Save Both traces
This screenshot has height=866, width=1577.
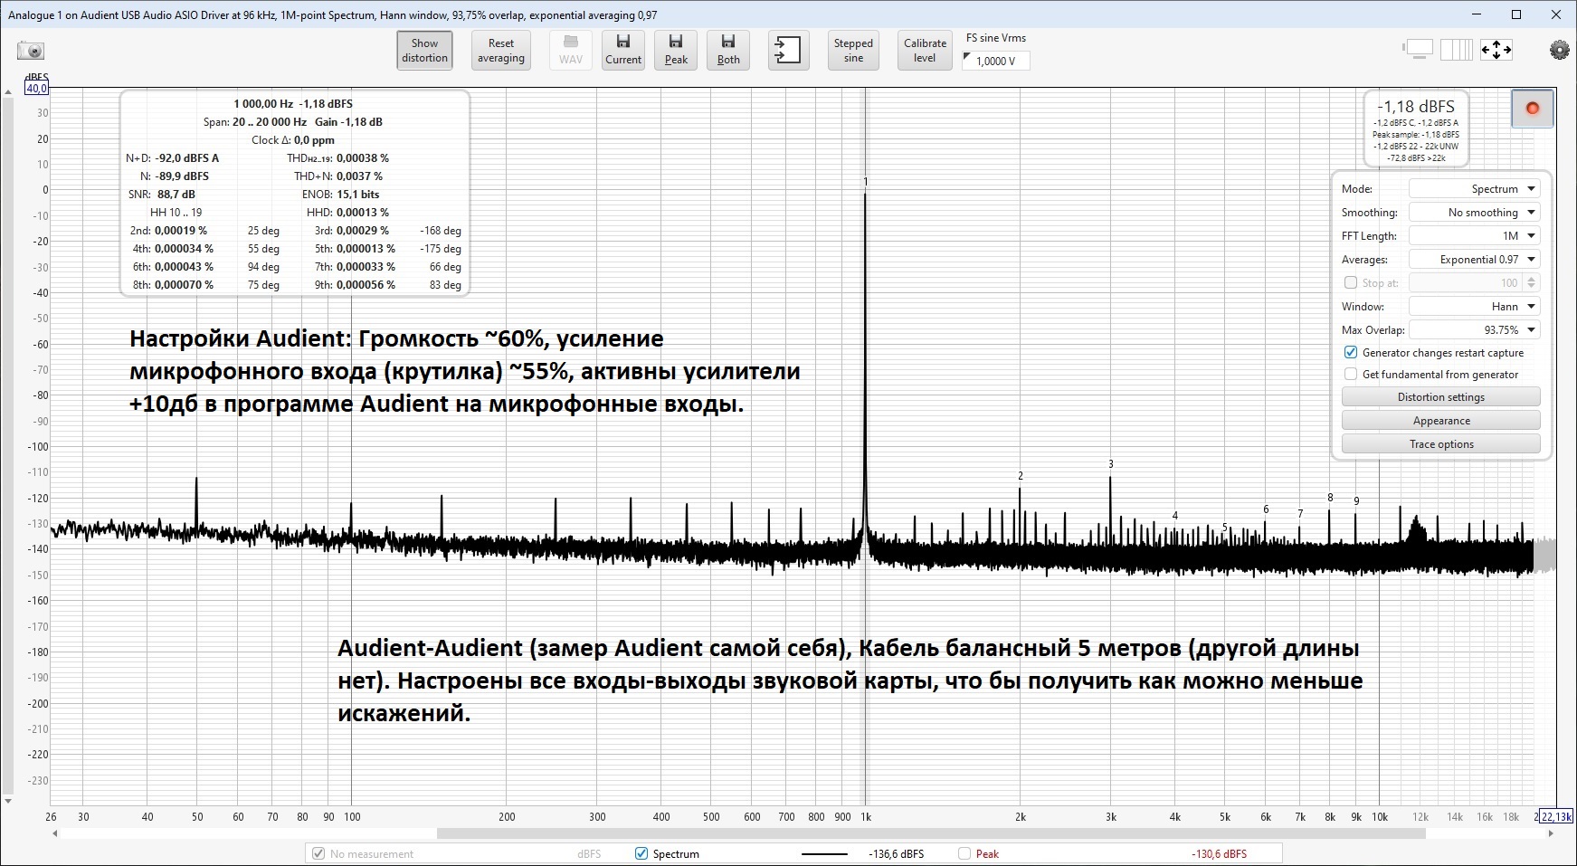(728, 51)
